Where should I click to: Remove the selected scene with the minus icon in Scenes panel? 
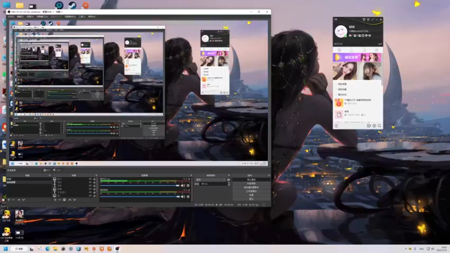[x=13, y=200]
